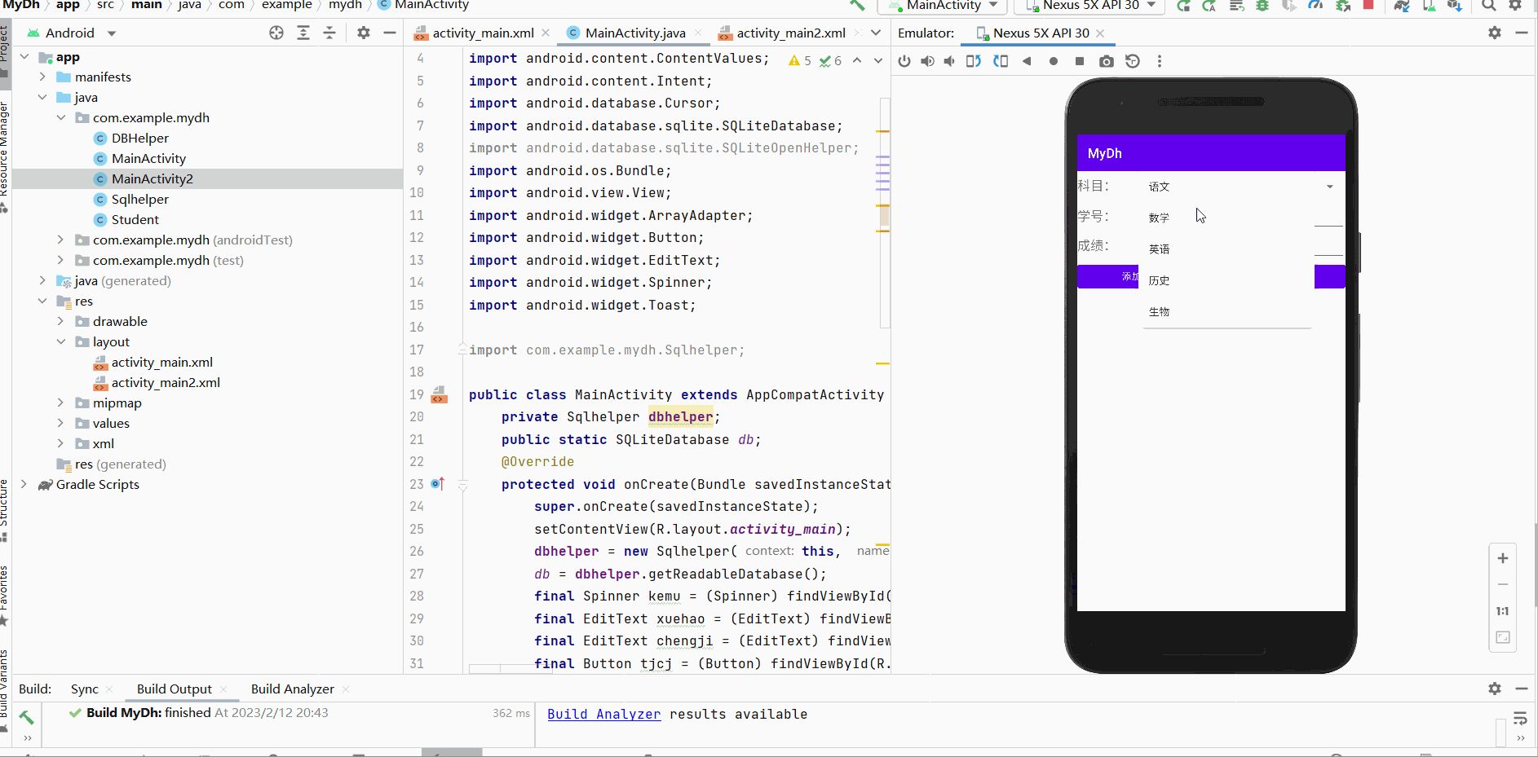1538x757 pixels.
Task: Rotate the emulator counterclockwise
Action: click(x=974, y=61)
